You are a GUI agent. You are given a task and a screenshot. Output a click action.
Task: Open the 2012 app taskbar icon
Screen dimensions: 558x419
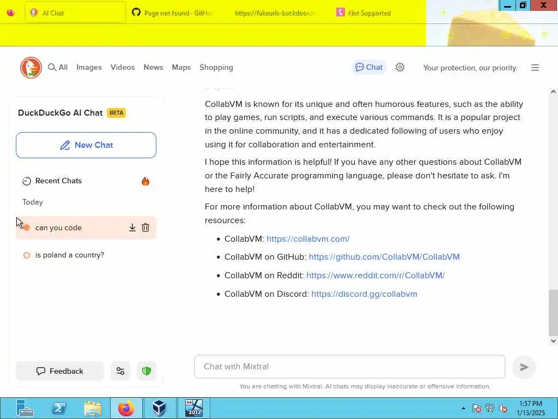[x=194, y=408]
